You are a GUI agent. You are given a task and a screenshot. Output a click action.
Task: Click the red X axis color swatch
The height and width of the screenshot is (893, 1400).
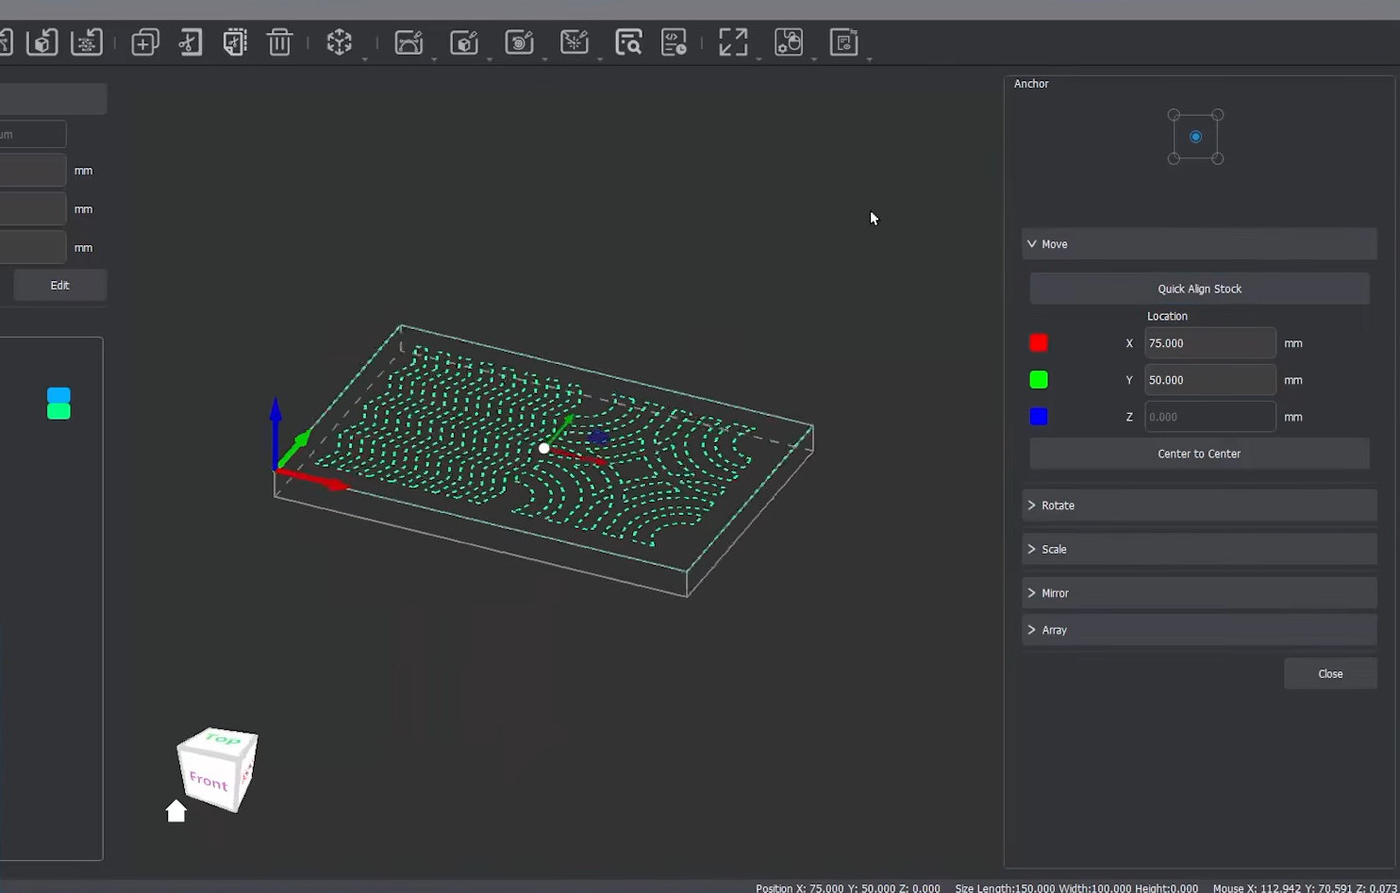point(1039,343)
